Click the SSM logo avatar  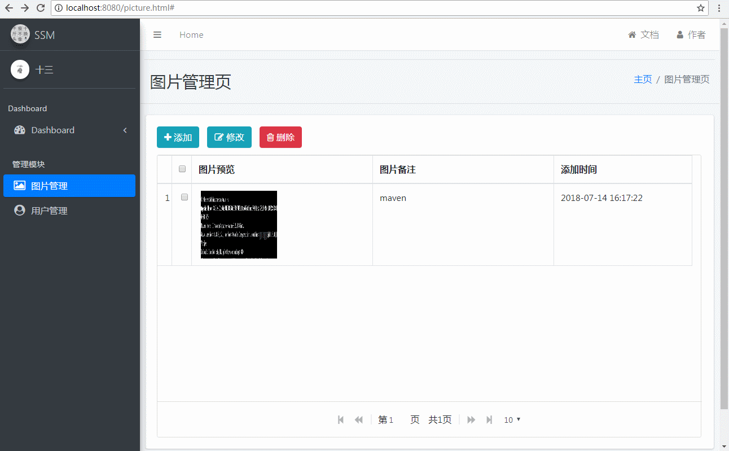pyautogui.click(x=20, y=34)
